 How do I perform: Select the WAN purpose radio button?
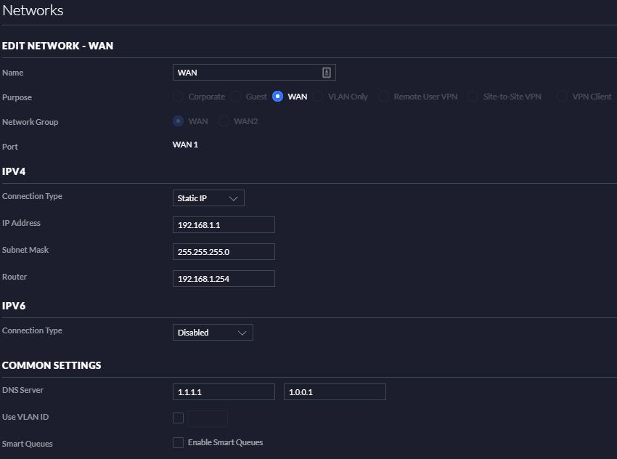(278, 97)
